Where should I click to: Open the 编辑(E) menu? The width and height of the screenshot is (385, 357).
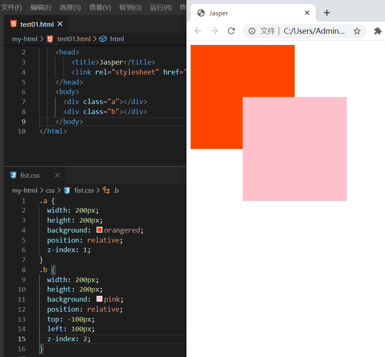(x=41, y=7)
